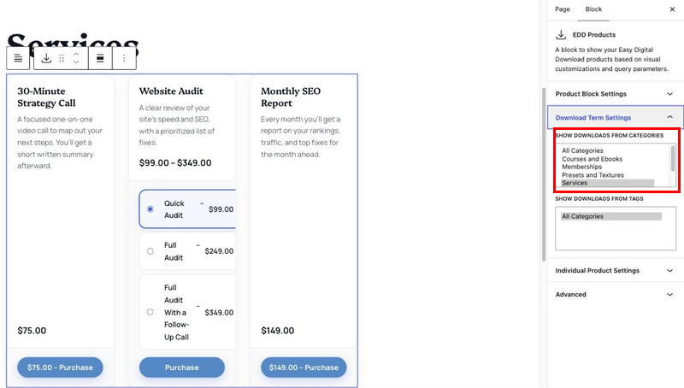
Task: Click the $75.00 - Purchase button
Action: click(60, 367)
